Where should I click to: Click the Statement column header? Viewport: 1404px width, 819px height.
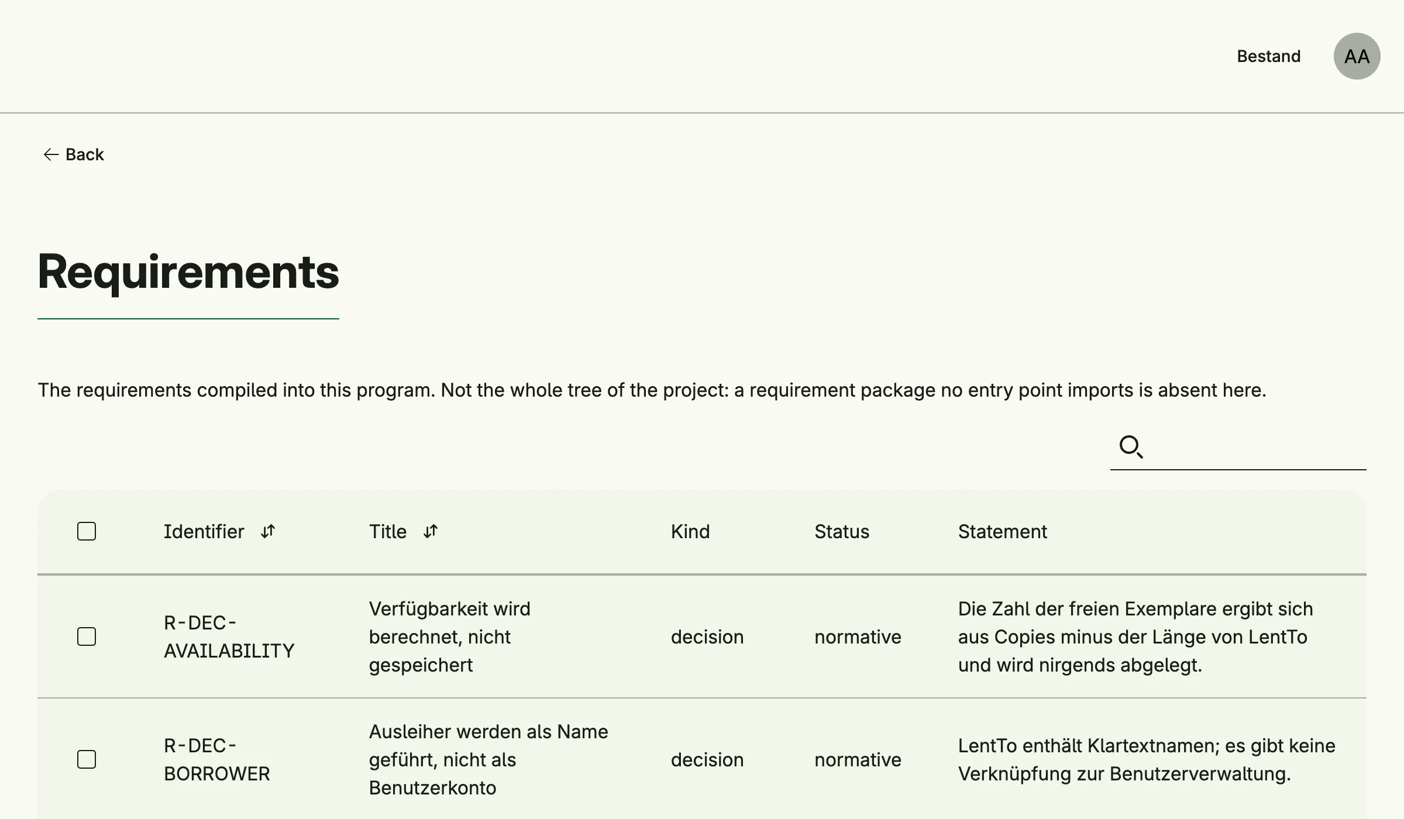[x=1002, y=531]
